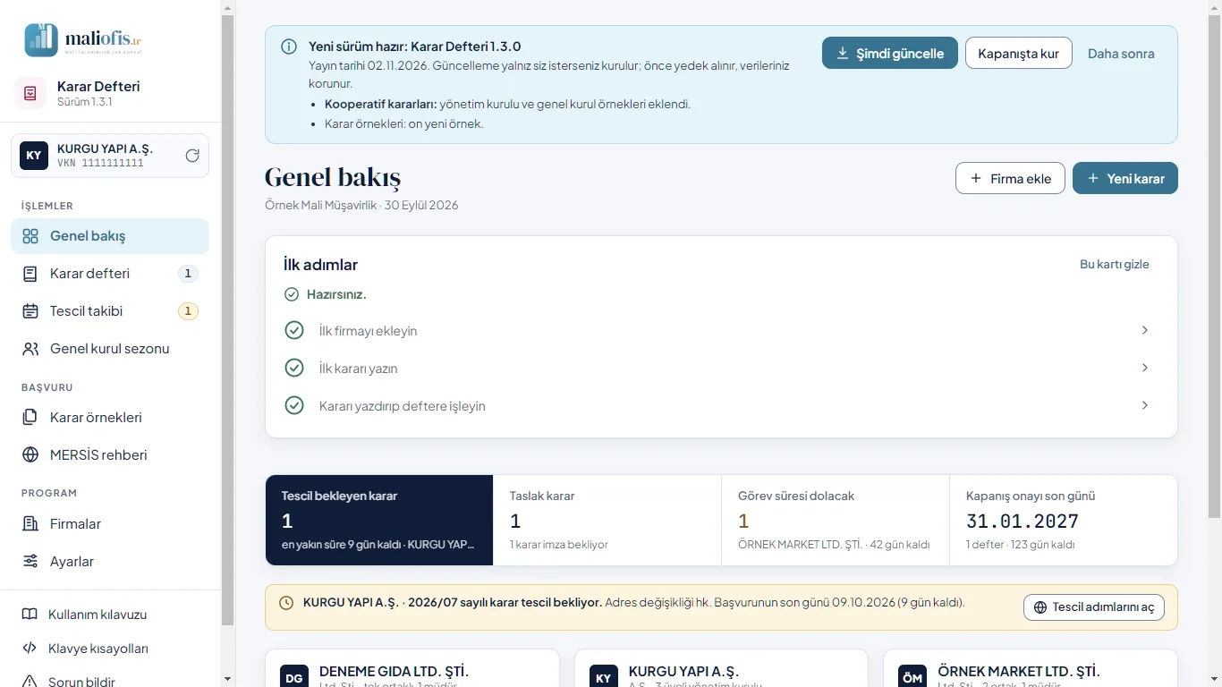This screenshot has height=687, width=1222.
Task: Click the checkmark next to İlk kararı yazın
Action: point(294,369)
